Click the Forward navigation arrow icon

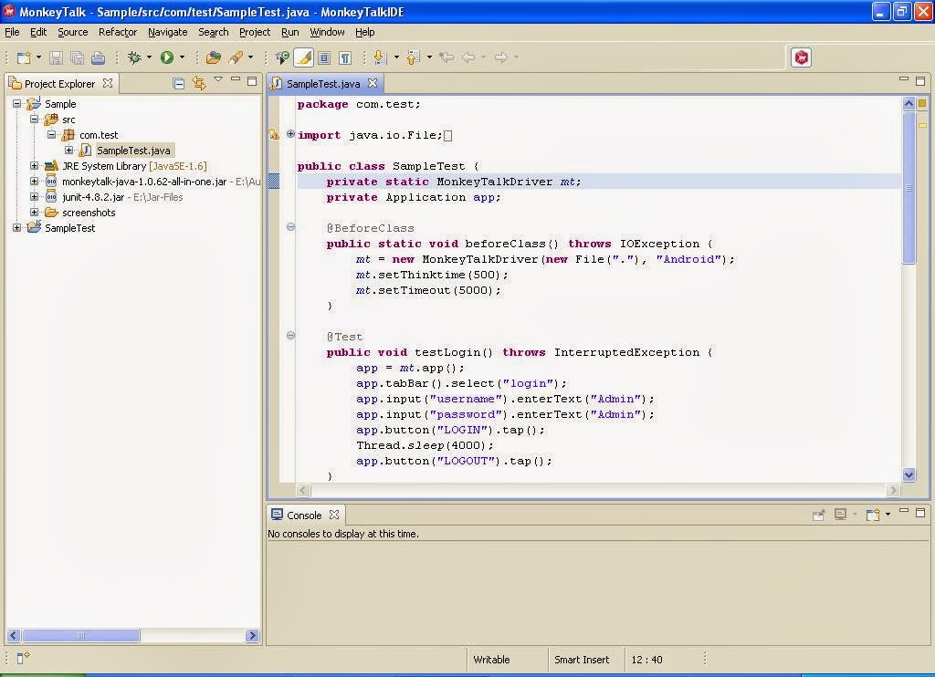pyautogui.click(x=501, y=57)
